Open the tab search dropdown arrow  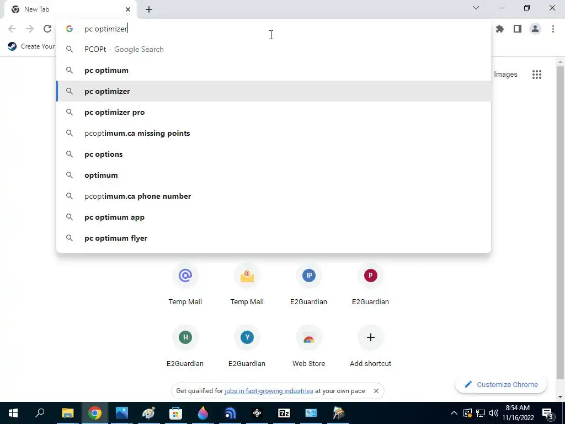[x=476, y=8]
